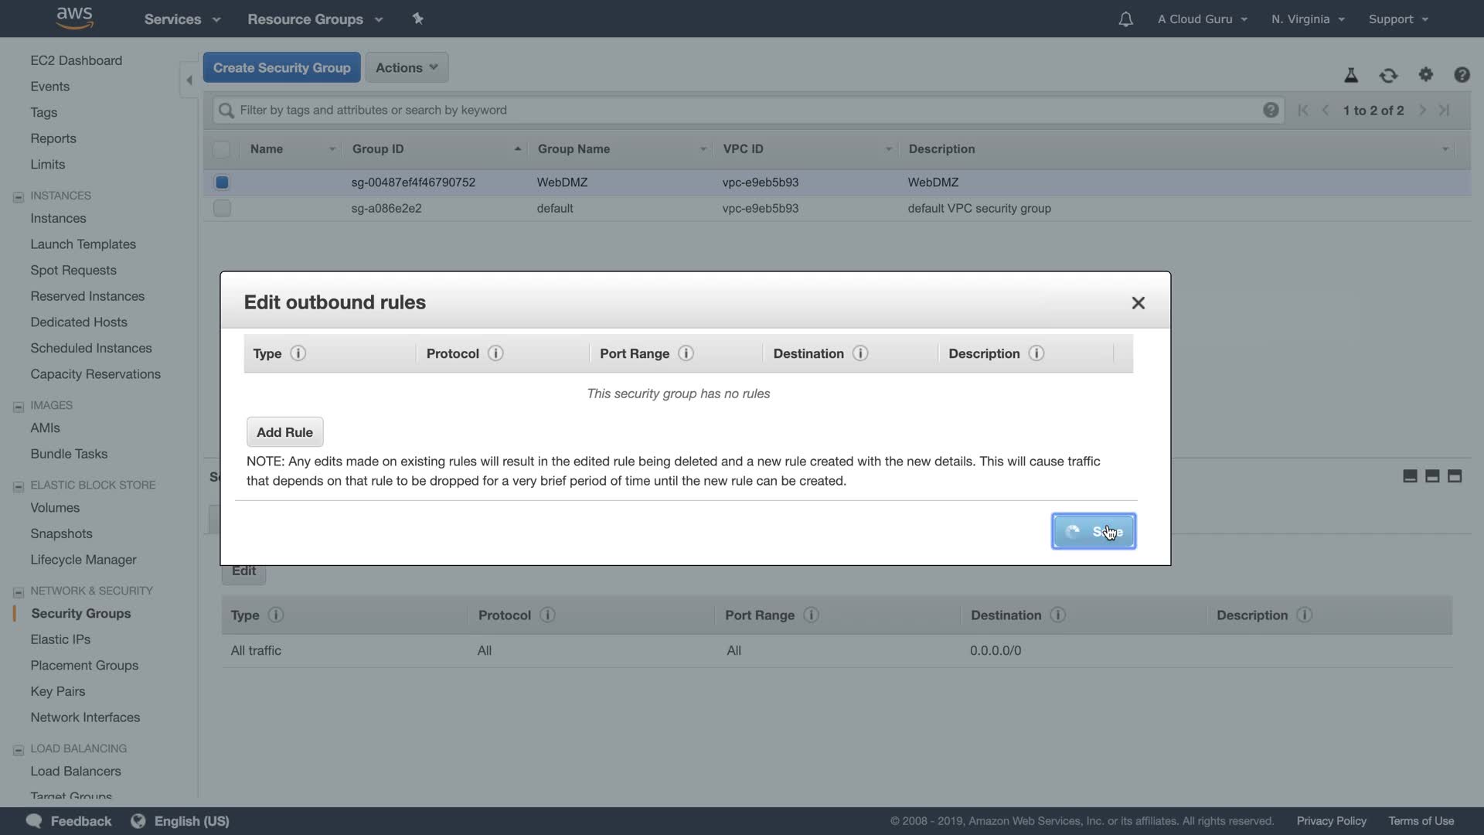Screen dimensions: 1484x835
Task: Click the info icon next to Port Range in dialog
Action: [686, 353]
